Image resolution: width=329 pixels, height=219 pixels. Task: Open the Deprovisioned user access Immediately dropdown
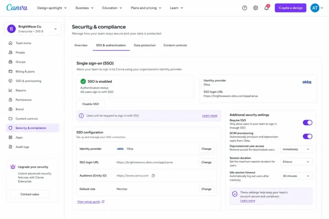[x=296, y=149]
